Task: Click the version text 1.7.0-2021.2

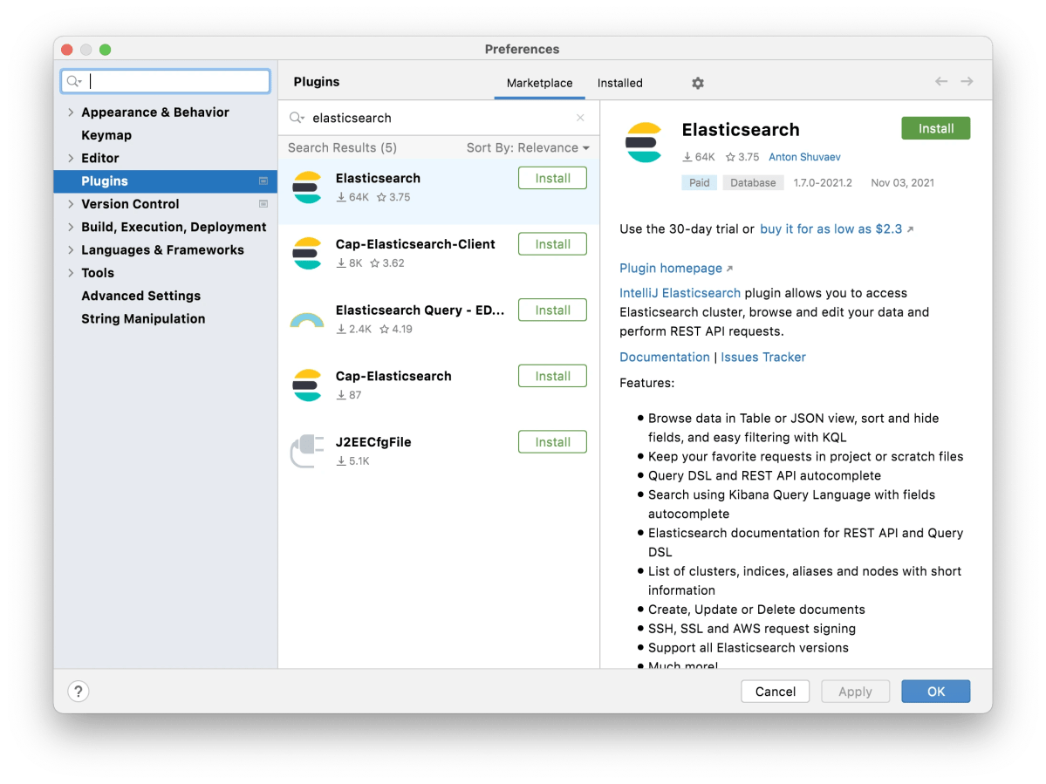Action: tap(823, 182)
